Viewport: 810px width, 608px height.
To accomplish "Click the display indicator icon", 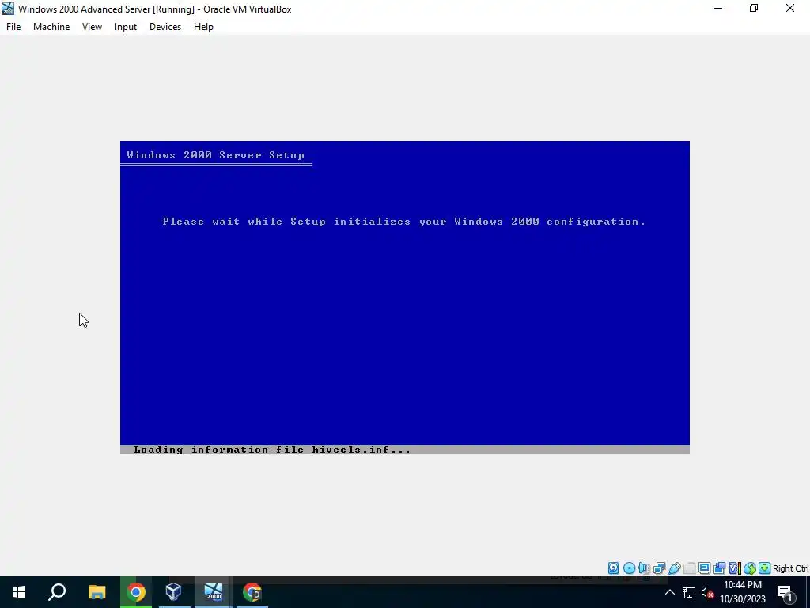I will tap(704, 568).
